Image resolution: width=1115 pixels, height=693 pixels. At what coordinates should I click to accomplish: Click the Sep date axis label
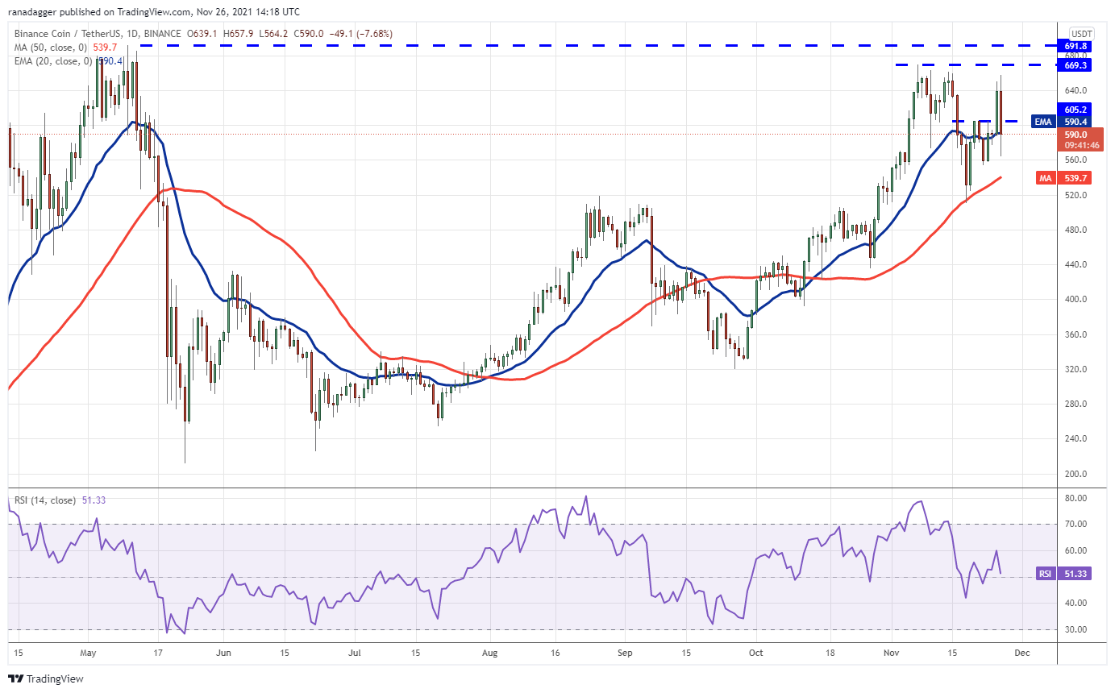click(x=626, y=653)
